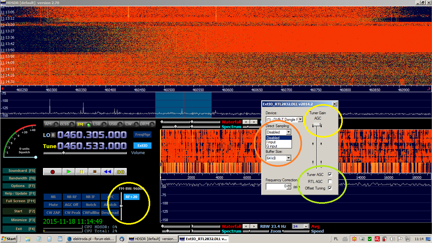
Task: Click the green play button
Action: pos(69,171)
